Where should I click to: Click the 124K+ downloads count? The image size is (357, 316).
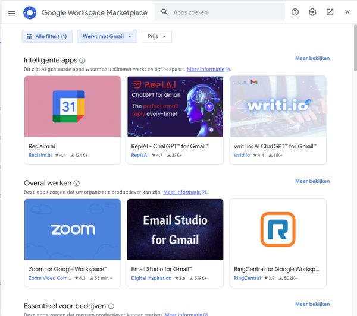click(79, 156)
